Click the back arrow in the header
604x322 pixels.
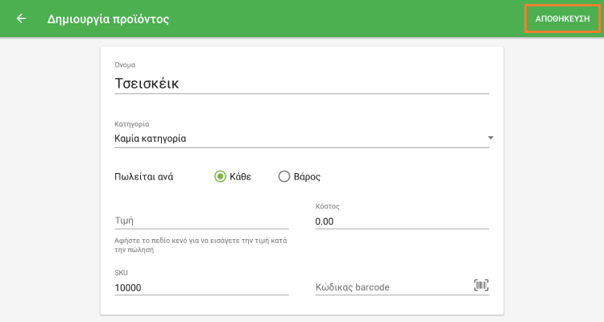point(22,19)
